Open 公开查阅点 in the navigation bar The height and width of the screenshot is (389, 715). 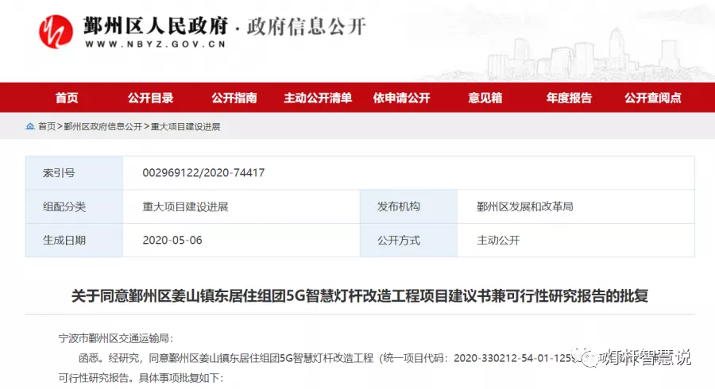pyautogui.click(x=652, y=98)
